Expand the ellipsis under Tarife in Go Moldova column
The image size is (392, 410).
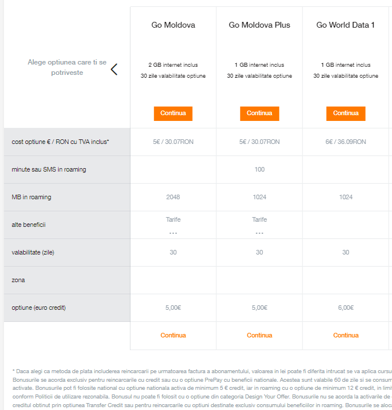click(x=173, y=233)
